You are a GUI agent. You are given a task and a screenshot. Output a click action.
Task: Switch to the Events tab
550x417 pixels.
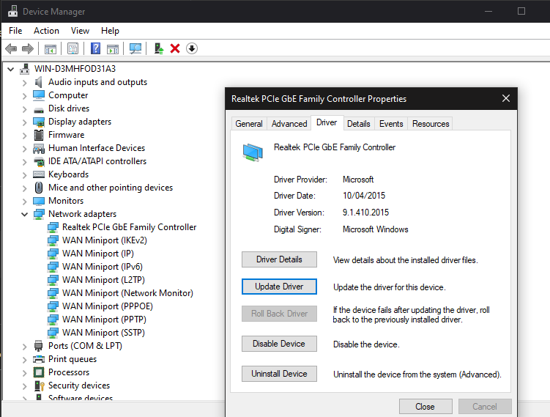tap(391, 124)
